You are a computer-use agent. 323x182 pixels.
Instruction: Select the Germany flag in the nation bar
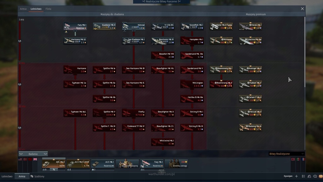(x=25, y=159)
